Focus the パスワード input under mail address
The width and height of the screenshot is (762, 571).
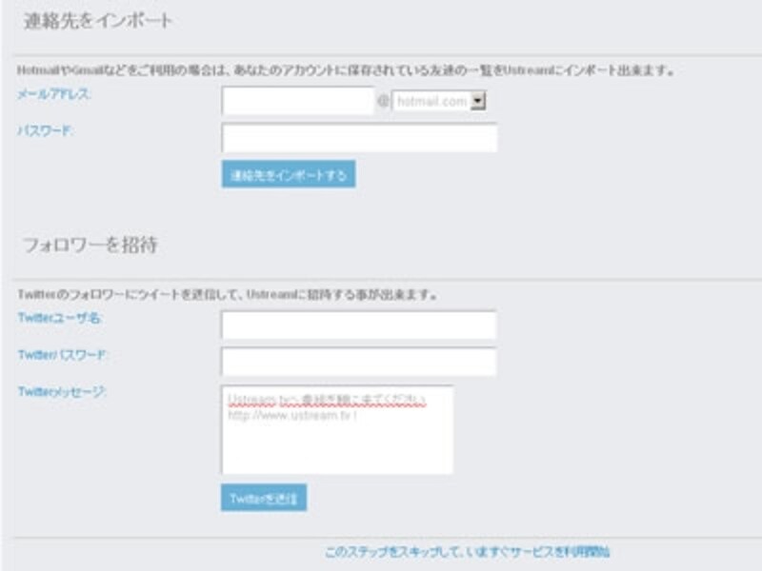(359, 137)
